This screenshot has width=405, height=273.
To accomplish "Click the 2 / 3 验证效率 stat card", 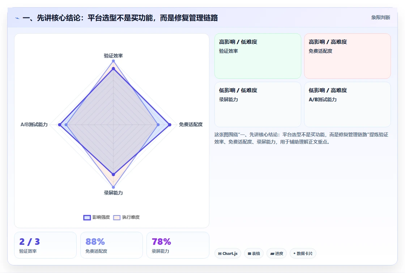I will pos(46,245).
